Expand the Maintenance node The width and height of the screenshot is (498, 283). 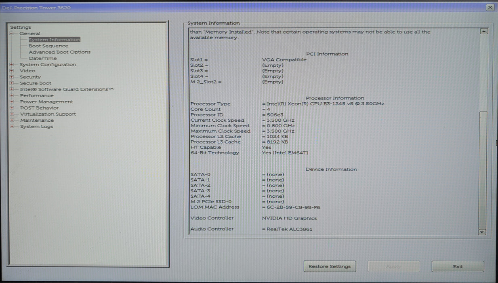point(12,120)
